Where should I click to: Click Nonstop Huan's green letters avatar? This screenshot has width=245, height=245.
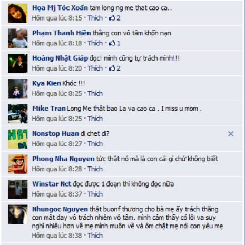point(18,139)
